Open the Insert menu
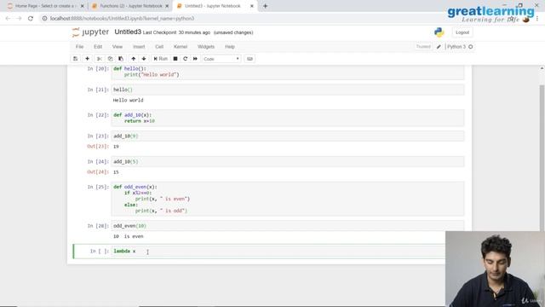The image size is (545, 307). coord(139,47)
